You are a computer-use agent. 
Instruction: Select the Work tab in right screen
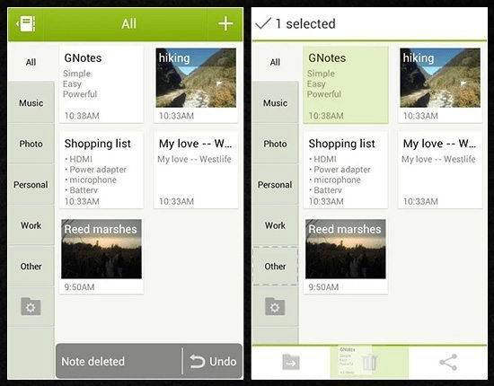point(275,225)
